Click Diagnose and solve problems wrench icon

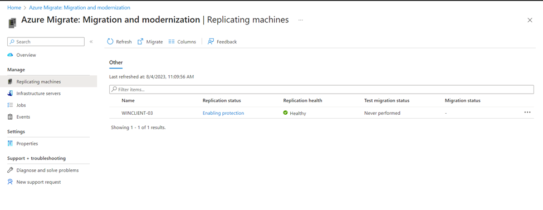(10, 170)
